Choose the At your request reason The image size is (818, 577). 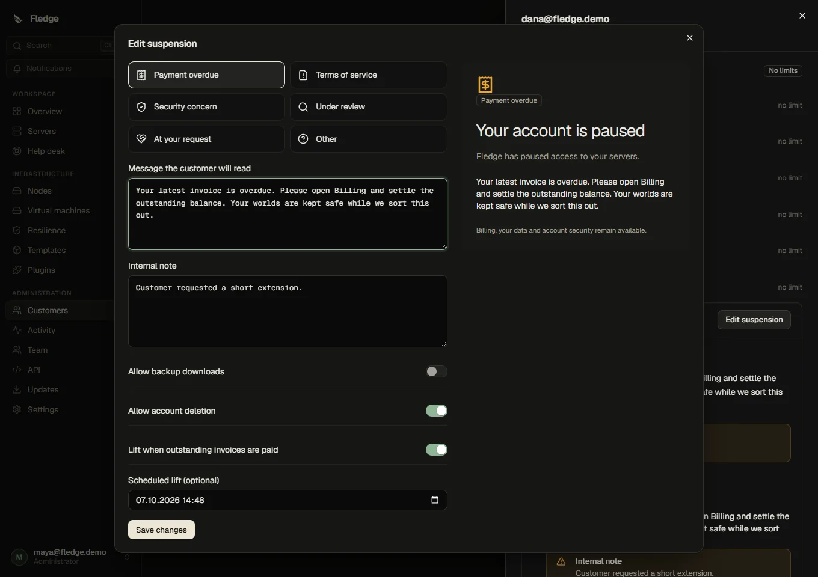pyautogui.click(x=206, y=139)
